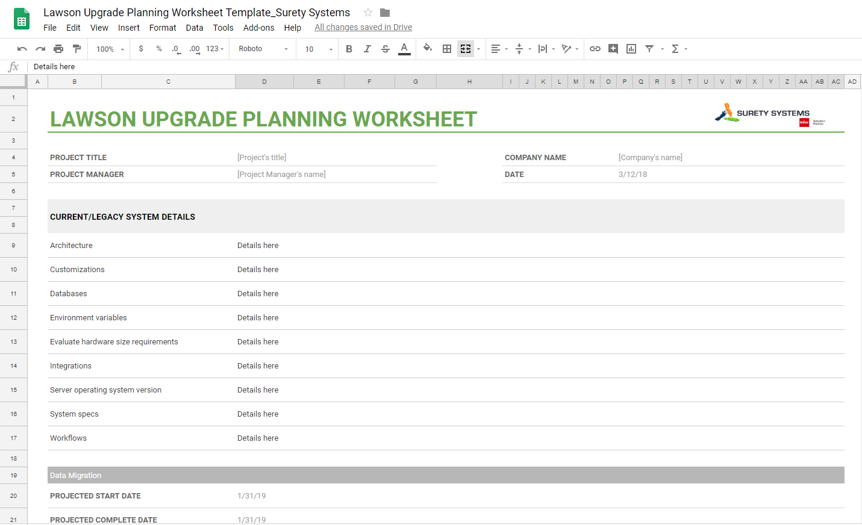Screen dimensions: 862x525
Task: Click the formula bar showing Details here
Action: (x=446, y=67)
